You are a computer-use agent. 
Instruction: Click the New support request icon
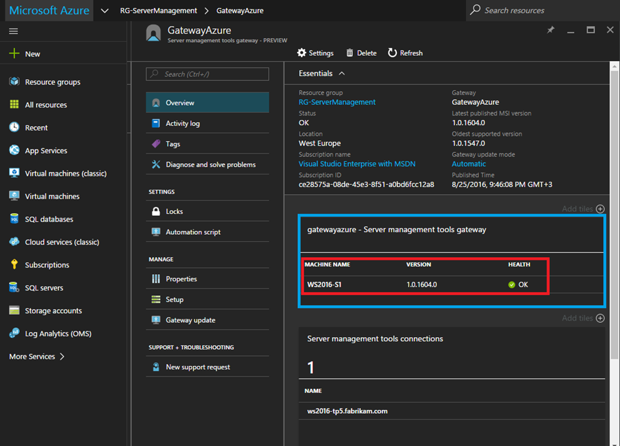point(156,367)
